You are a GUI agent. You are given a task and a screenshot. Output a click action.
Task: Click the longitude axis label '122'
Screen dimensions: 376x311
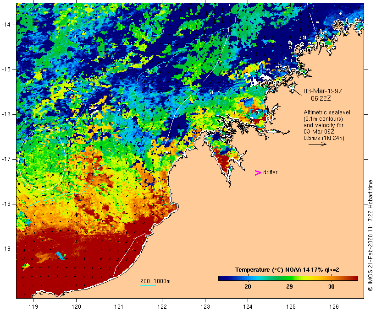(162, 306)
